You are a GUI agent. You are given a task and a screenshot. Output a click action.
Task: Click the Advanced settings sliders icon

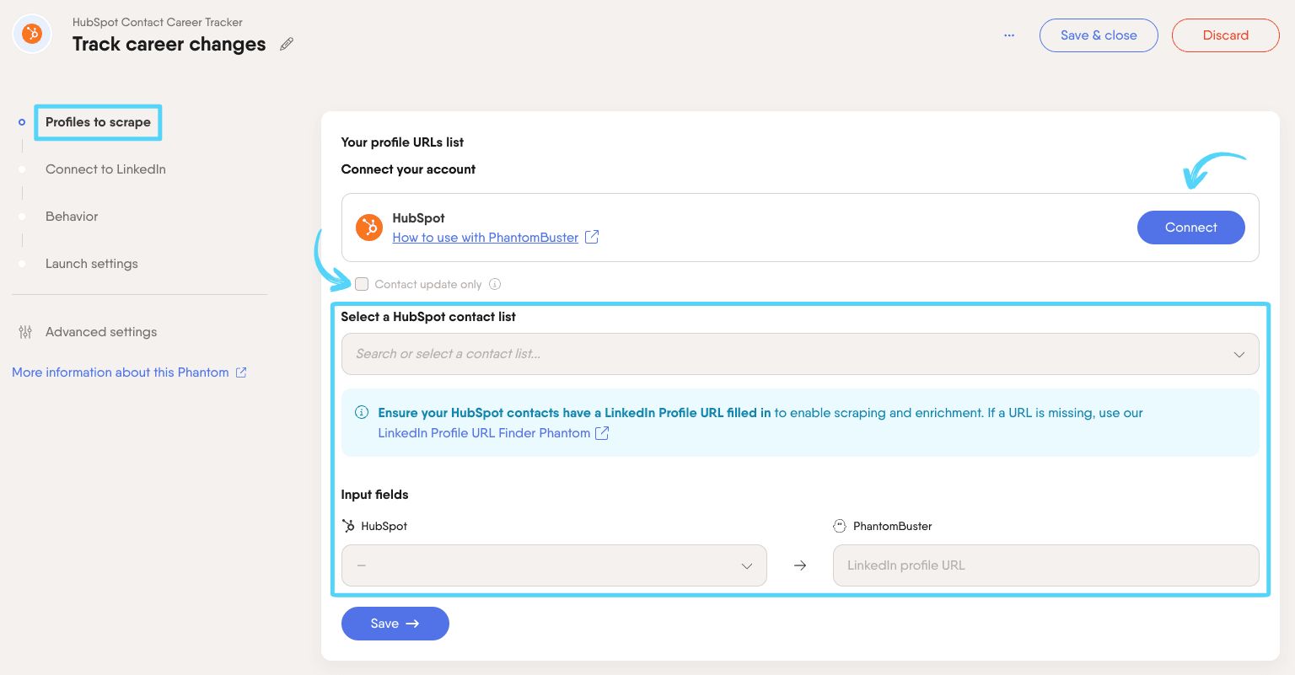point(25,332)
